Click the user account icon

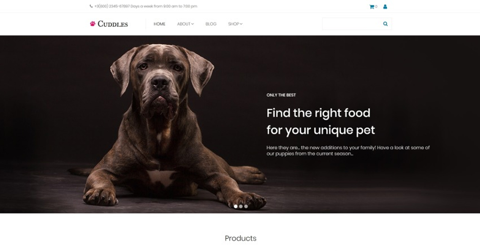click(385, 7)
